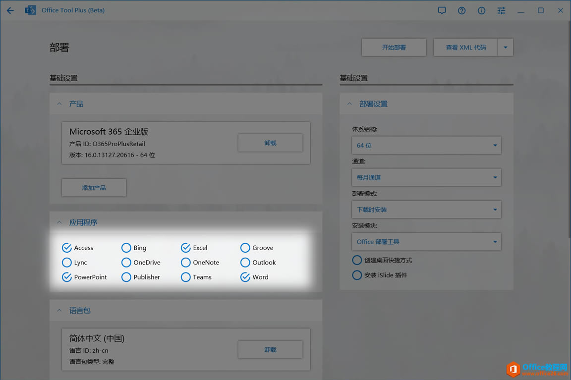This screenshot has width=571, height=380.
Task: Collapse the 语言包 section
Action: tap(59, 310)
